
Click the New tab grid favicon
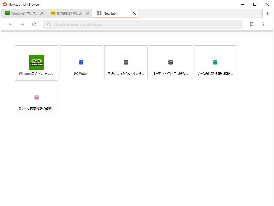pos(99,13)
